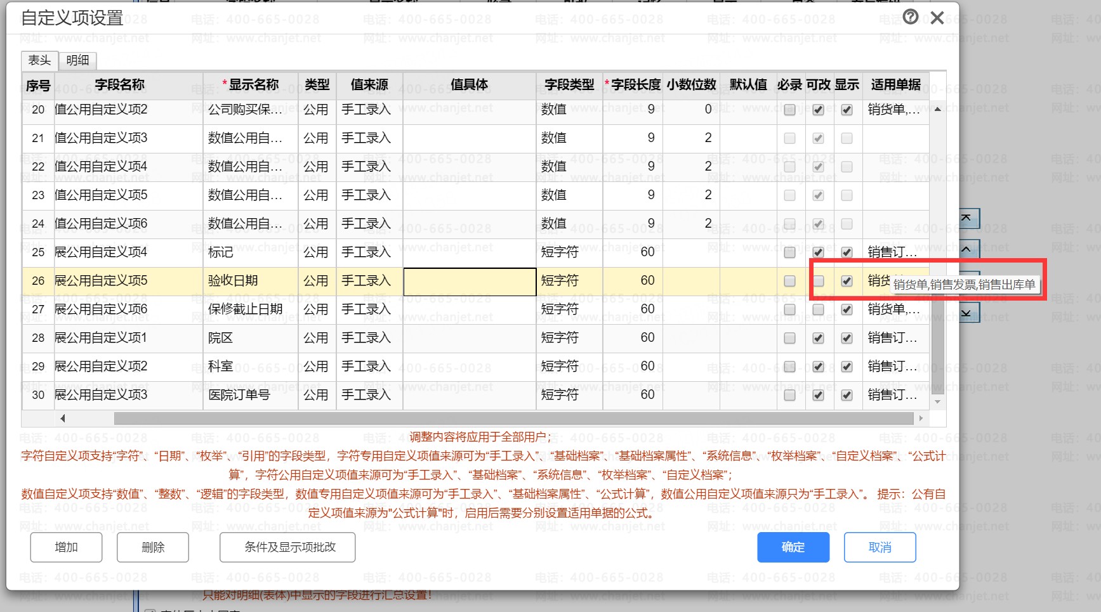
Task: Untick 显示 for the 院区 row
Action: [847, 338]
